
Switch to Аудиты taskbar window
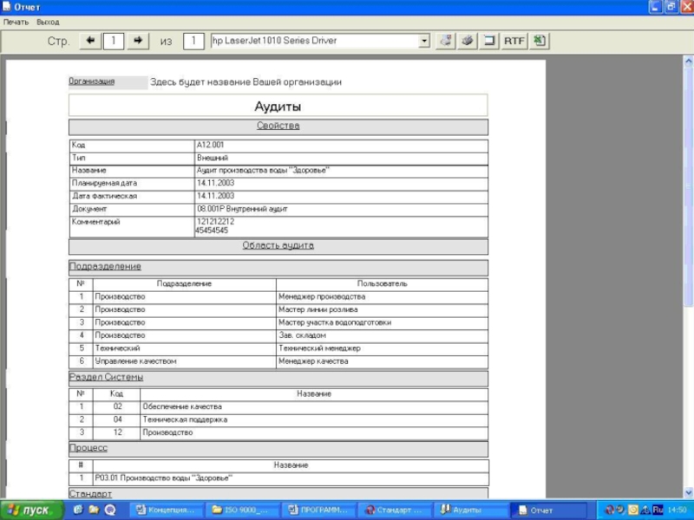tap(469, 510)
